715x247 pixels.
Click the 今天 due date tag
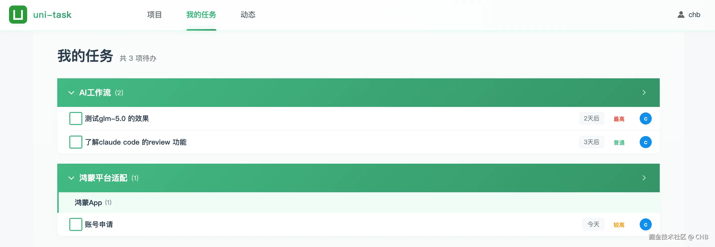593,224
